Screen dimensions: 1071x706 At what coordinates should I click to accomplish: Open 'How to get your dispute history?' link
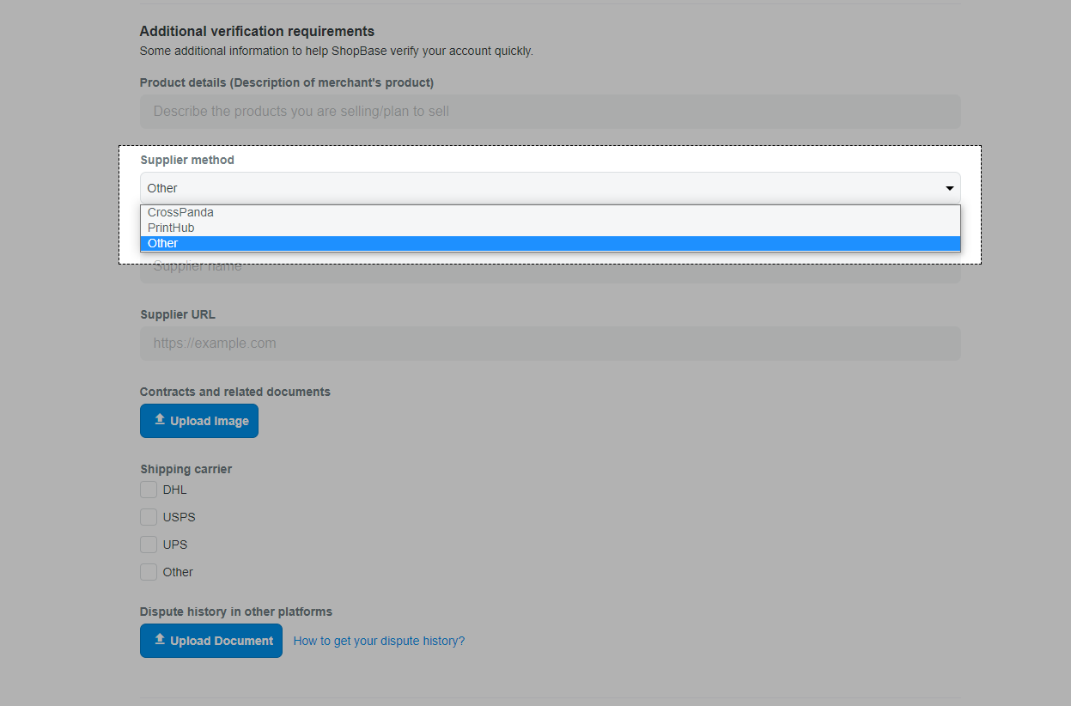coord(379,641)
